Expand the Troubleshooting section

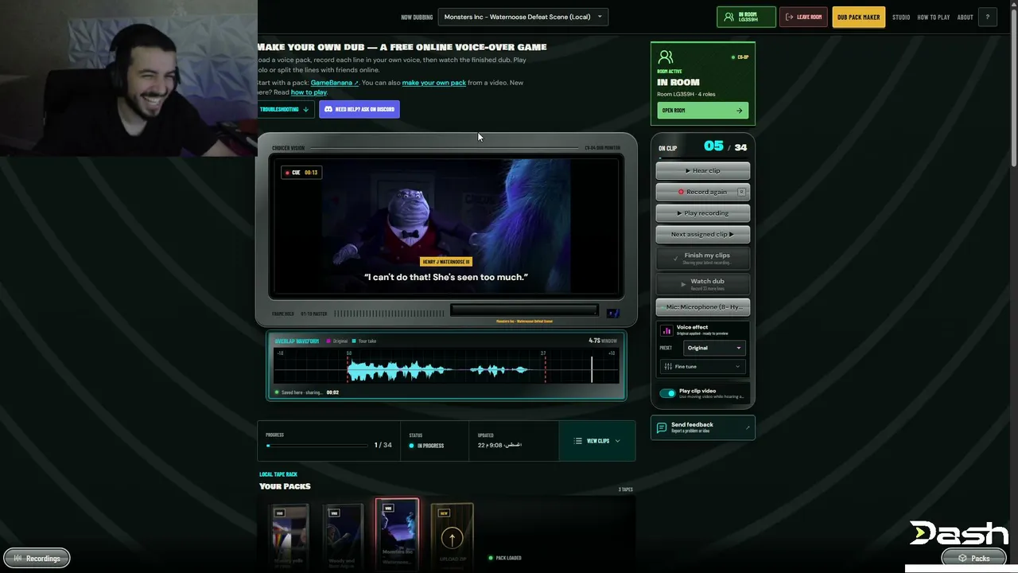click(285, 109)
